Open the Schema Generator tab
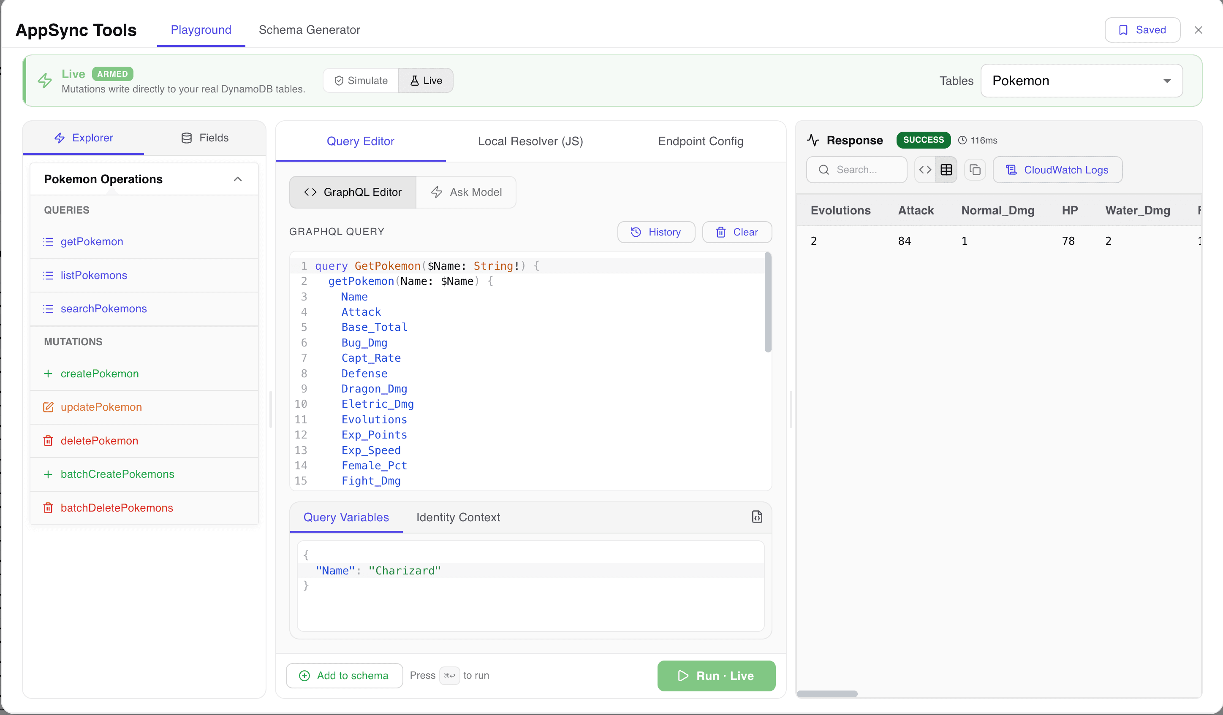Image resolution: width=1223 pixels, height=715 pixels. pos(310,30)
